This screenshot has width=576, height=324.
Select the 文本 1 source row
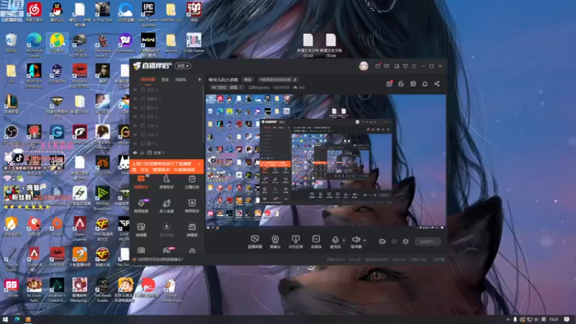[x=166, y=153]
